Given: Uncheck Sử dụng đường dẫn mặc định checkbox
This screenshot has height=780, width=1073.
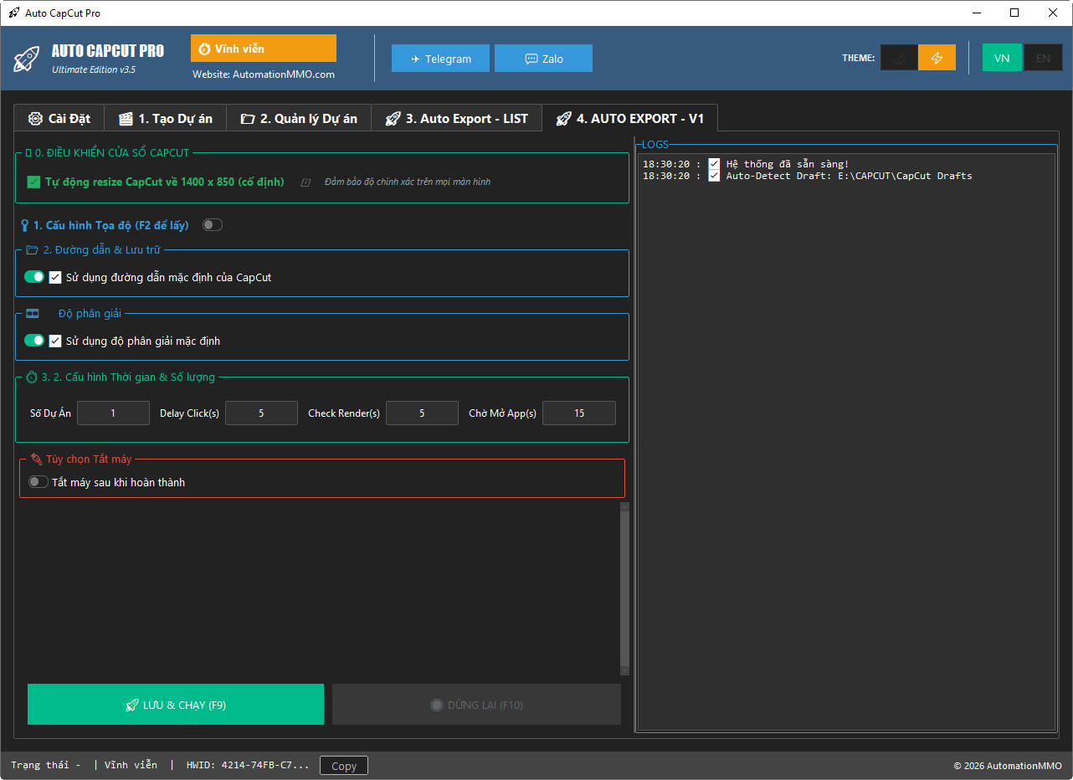Looking at the screenshot, I should pyautogui.click(x=55, y=277).
